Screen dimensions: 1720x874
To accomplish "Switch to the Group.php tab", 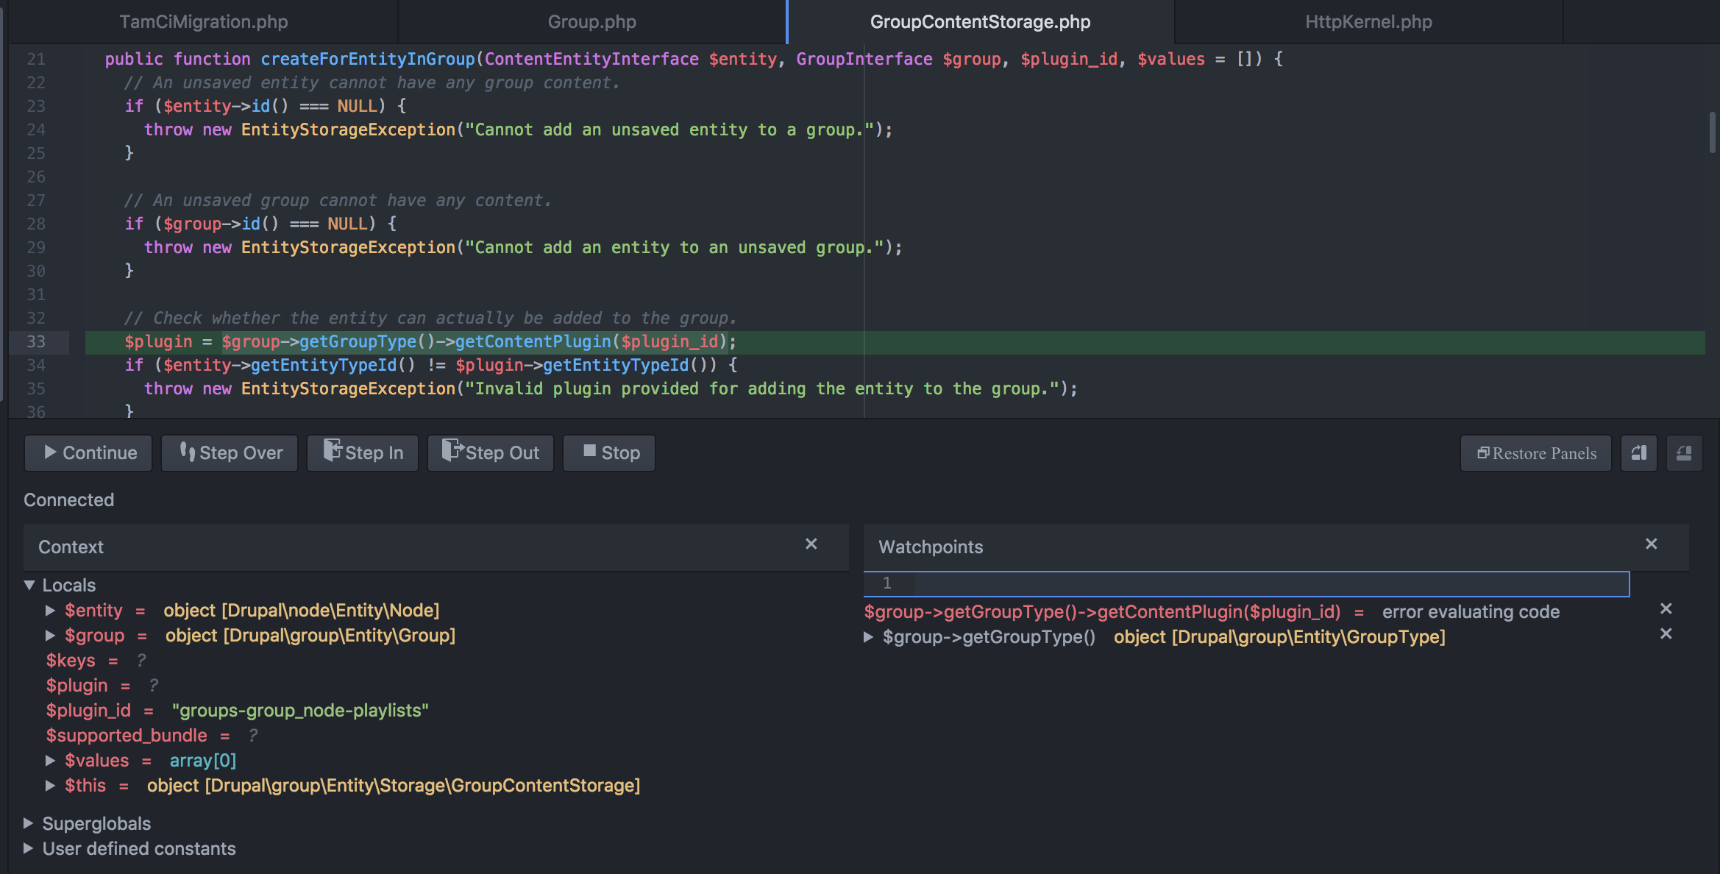I will (x=591, y=21).
